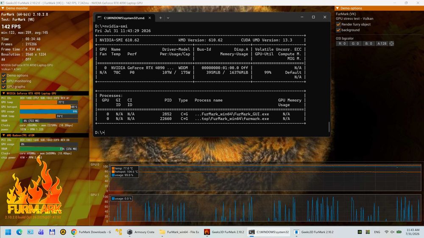Collapse the NVIDIA GeForce RTX 4090 Laptop GPU section
The image size is (424, 238).
(x=3, y=93)
